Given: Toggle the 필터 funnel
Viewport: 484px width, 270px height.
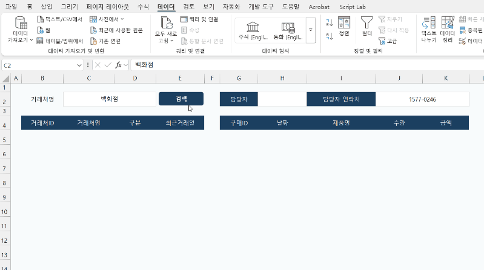Looking at the screenshot, I should 366,26.
